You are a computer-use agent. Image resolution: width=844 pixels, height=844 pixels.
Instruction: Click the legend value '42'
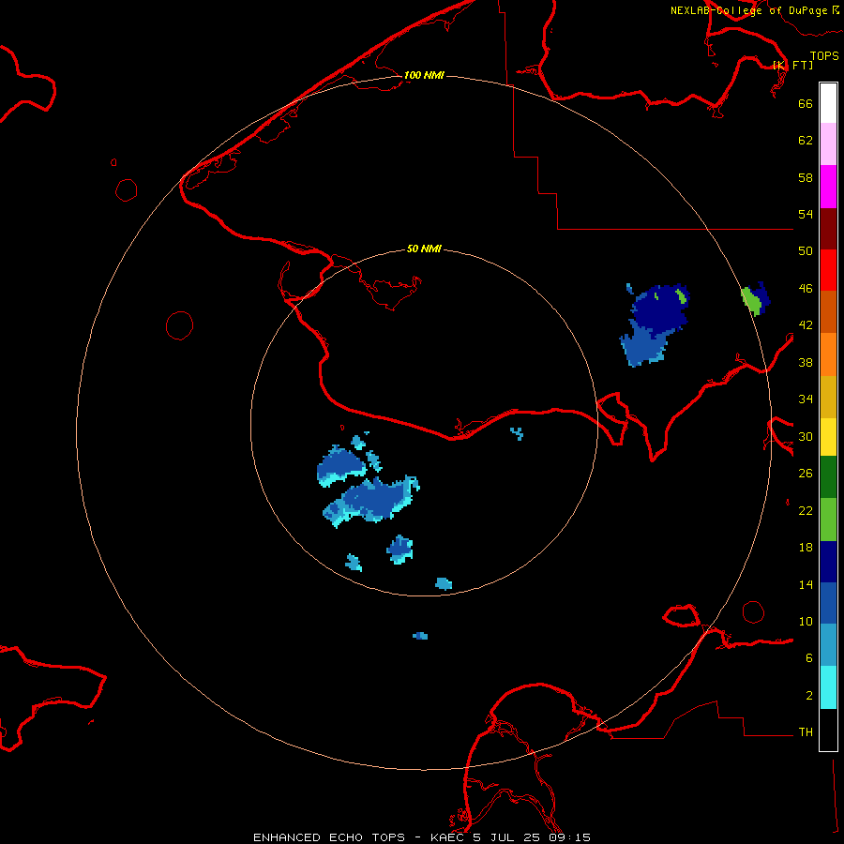[806, 325]
